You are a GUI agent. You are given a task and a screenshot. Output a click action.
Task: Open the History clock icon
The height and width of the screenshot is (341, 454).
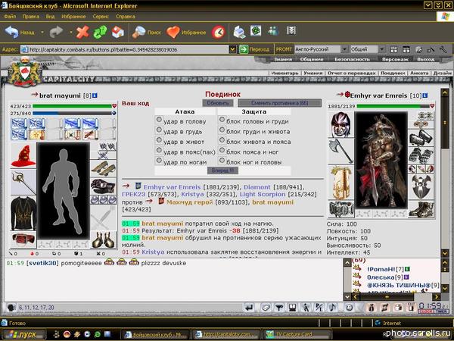coord(218,32)
